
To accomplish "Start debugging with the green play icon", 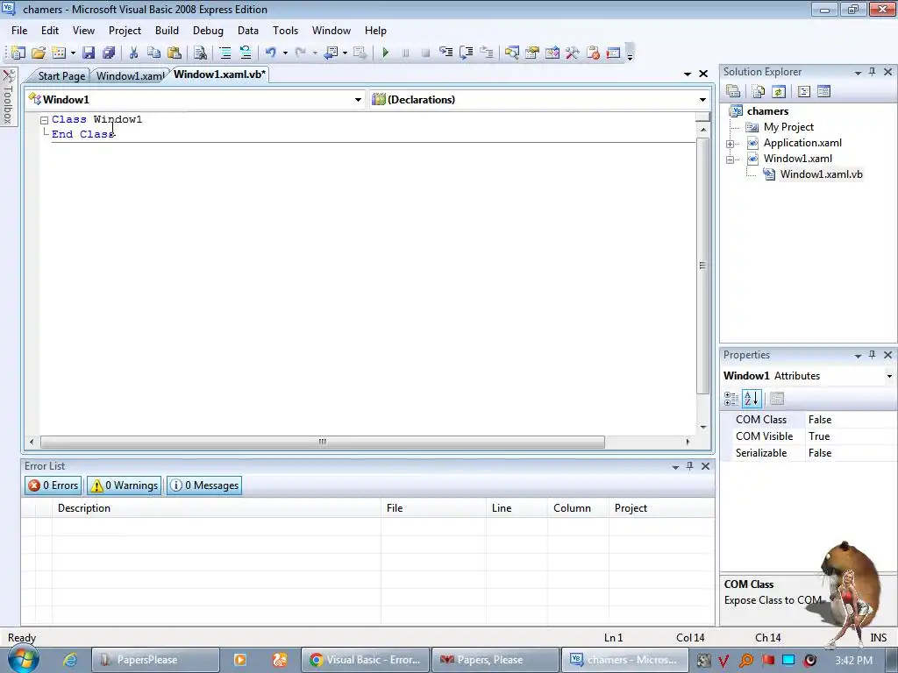I will tap(386, 53).
